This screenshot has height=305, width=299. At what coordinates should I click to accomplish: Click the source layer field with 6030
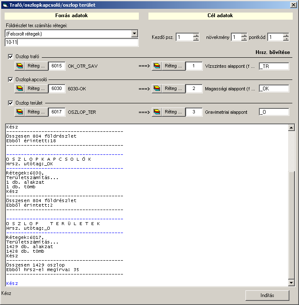tap(57, 89)
